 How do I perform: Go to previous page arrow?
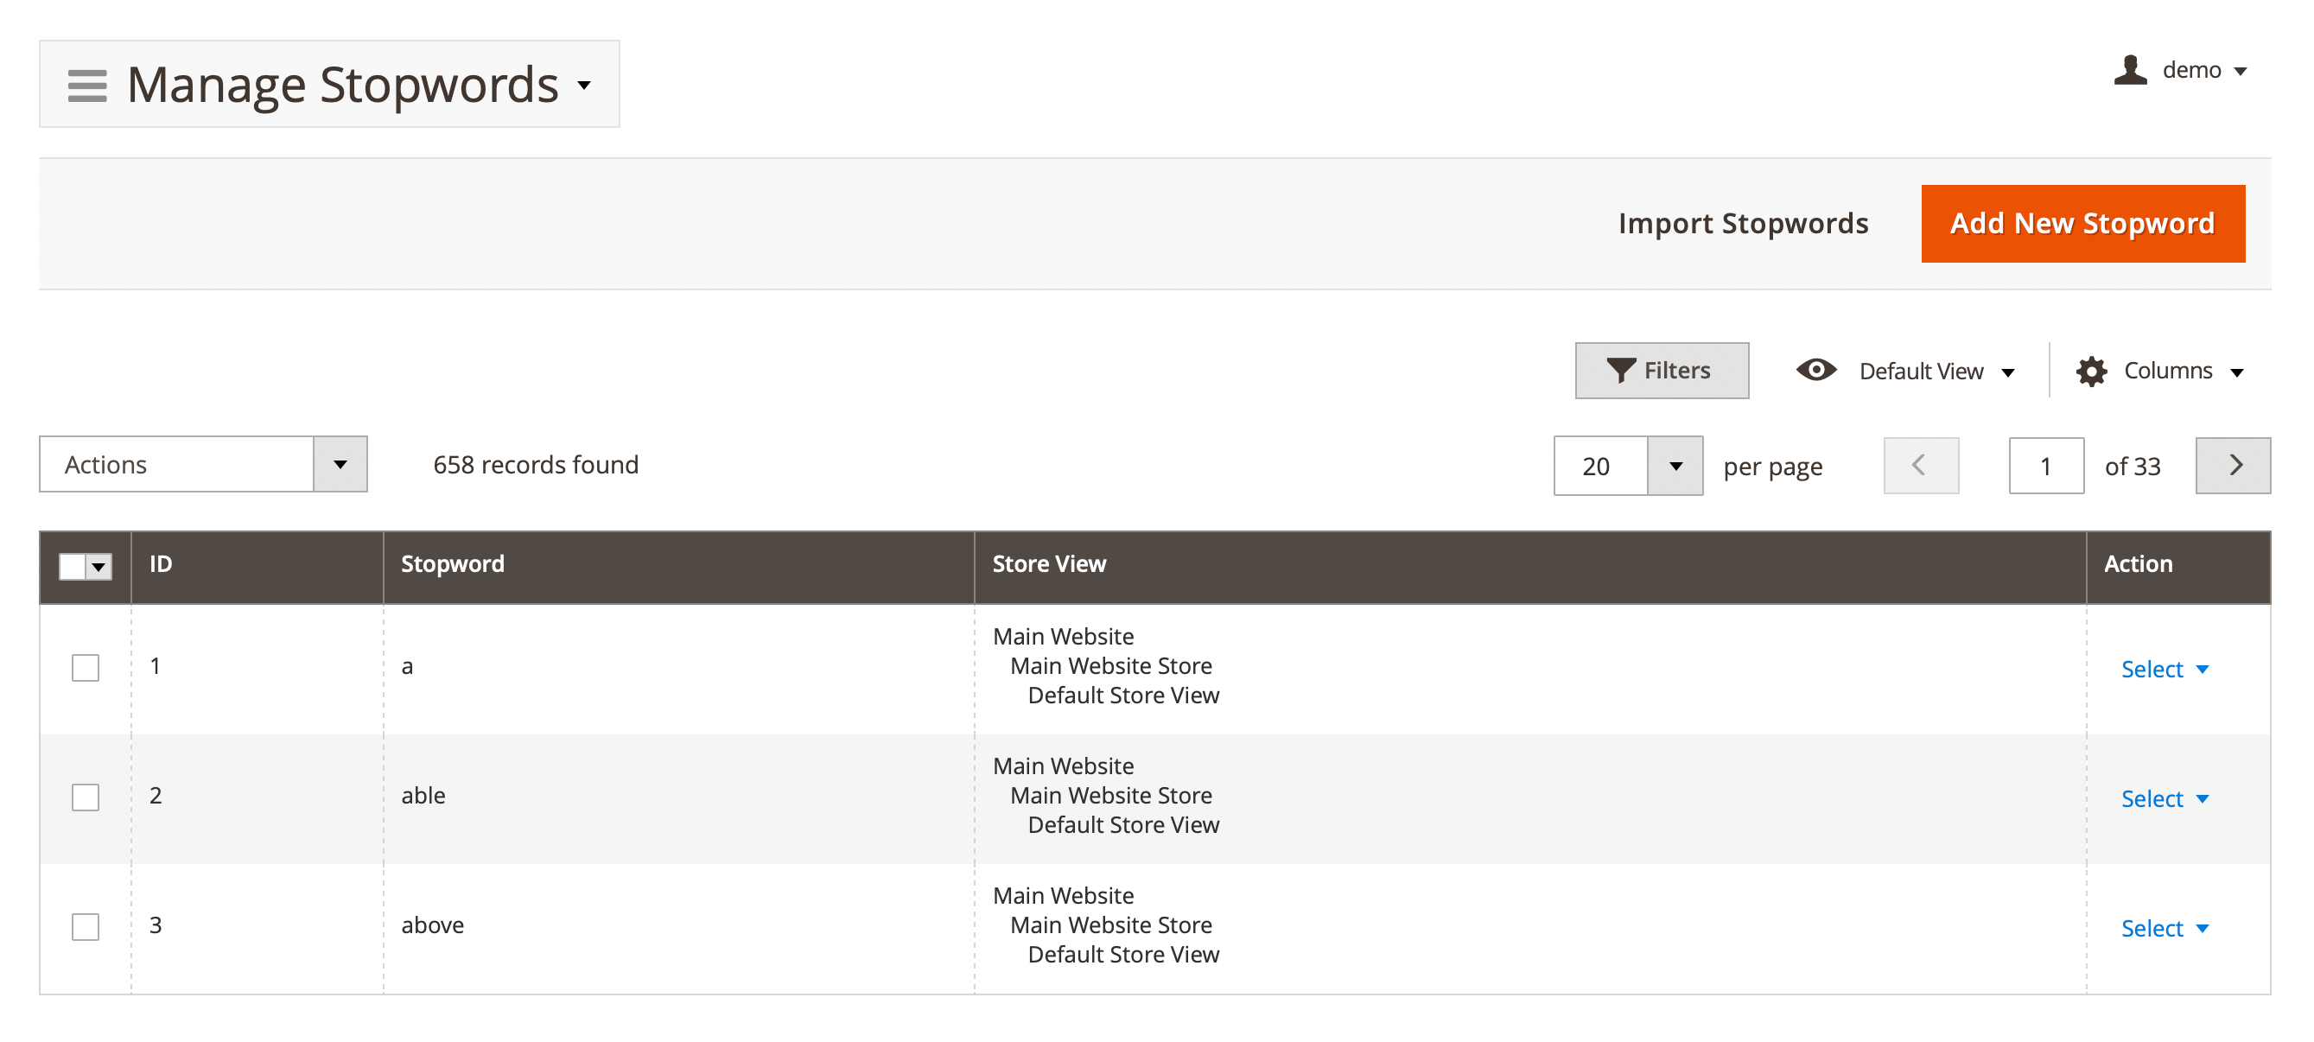tap(1921, 466)
